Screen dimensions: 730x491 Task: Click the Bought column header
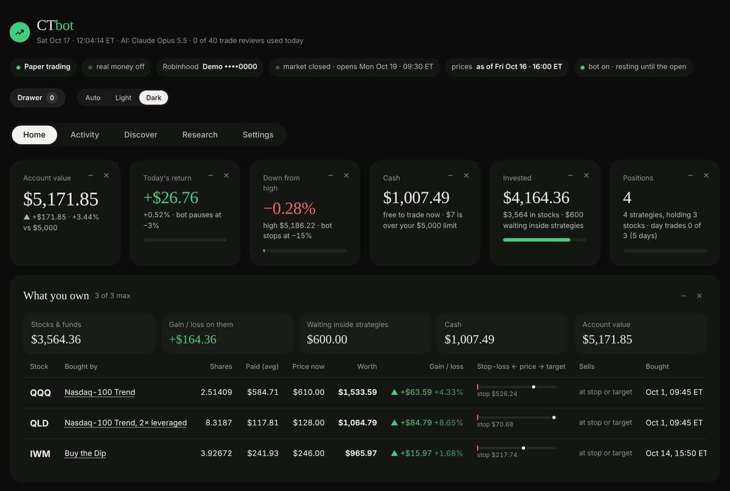point(657,367)
